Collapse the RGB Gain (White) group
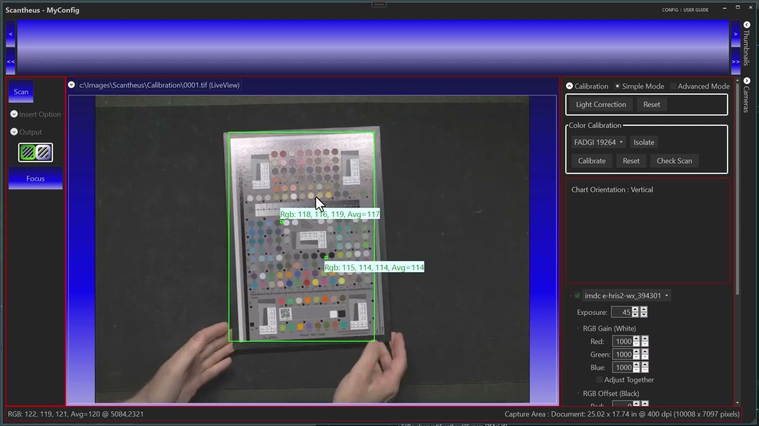 (x=578, y=328)
